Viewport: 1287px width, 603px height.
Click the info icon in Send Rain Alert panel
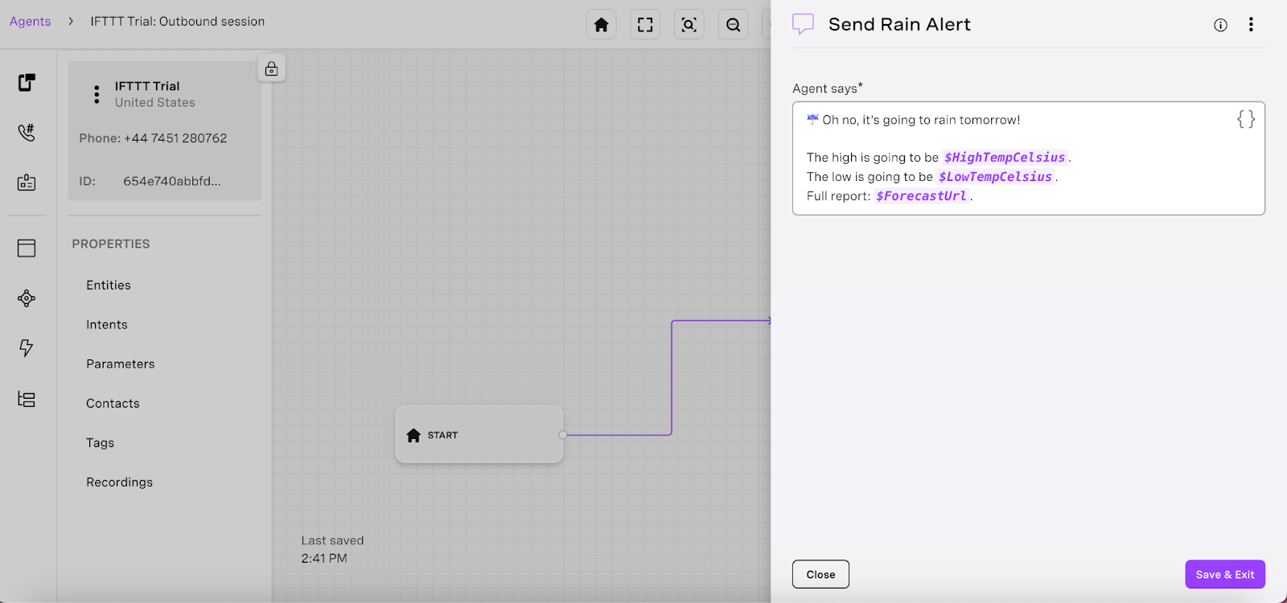click(x=1220, y=25)
